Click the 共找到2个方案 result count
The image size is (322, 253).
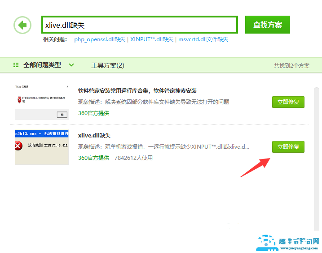291,66
